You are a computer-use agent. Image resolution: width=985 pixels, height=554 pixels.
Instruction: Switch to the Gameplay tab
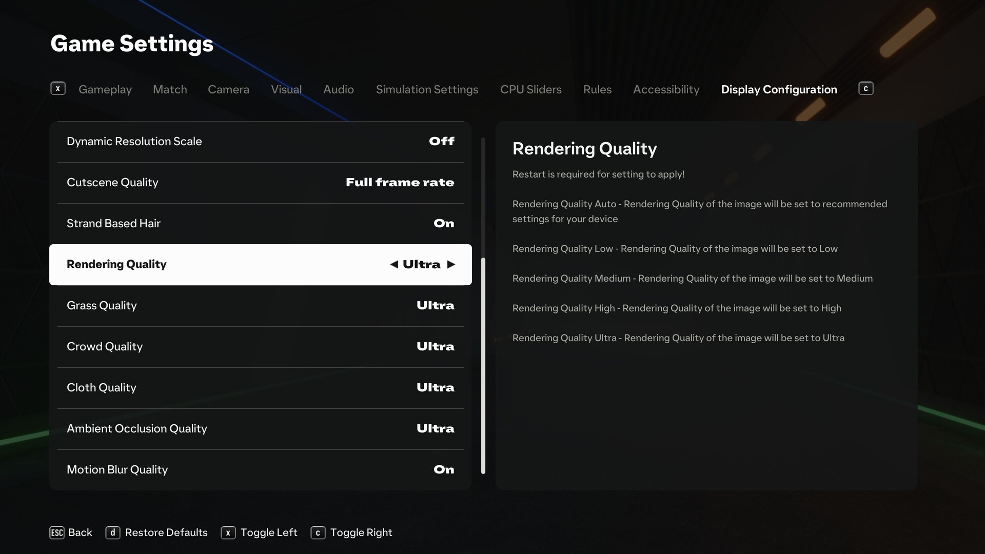tap(105, 90)
